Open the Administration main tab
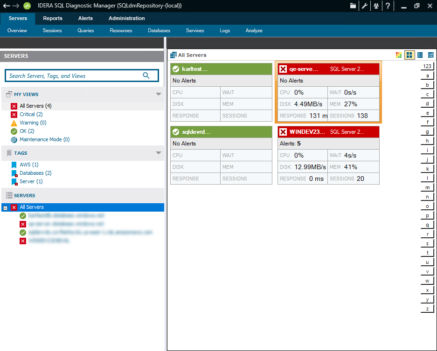The image size is (437, 351). click(x=126, y=18)
